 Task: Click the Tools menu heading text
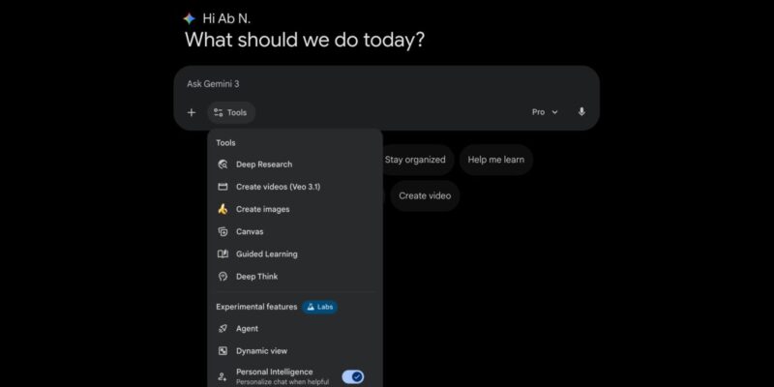tap(225, 142)
